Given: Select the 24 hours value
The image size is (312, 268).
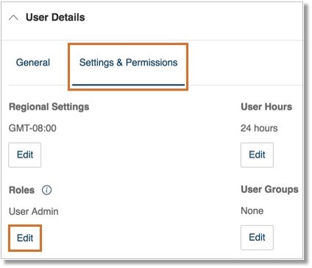Looking at the screenshot, I should pyautogui.click(x=259, y=128).
